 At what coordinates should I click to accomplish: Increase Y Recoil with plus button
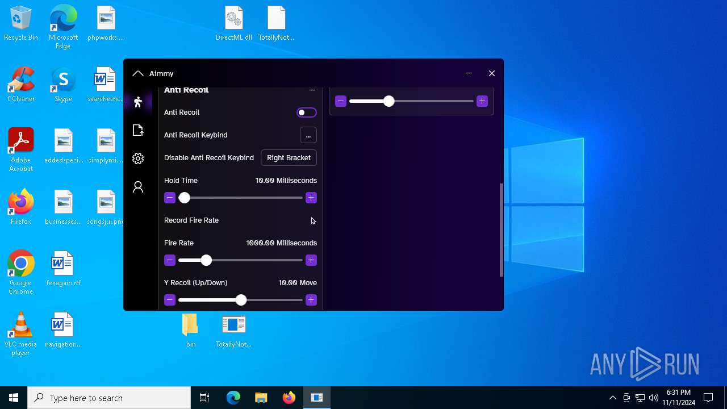311,300
